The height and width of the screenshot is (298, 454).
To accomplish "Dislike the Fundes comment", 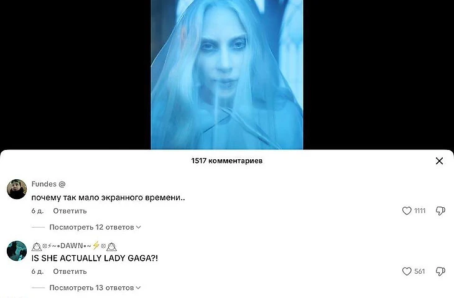I will pyautogui.click(x=440, y=211).
